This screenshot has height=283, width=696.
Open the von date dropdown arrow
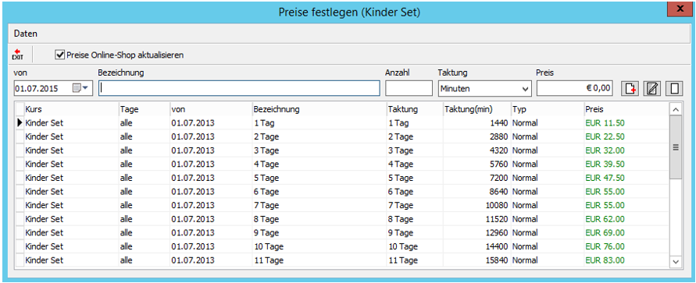tap(86, 88)
